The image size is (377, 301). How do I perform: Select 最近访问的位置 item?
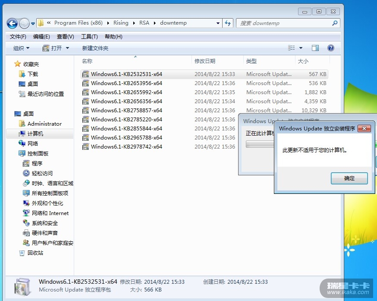pyautogui.click(x=41, y=94)
